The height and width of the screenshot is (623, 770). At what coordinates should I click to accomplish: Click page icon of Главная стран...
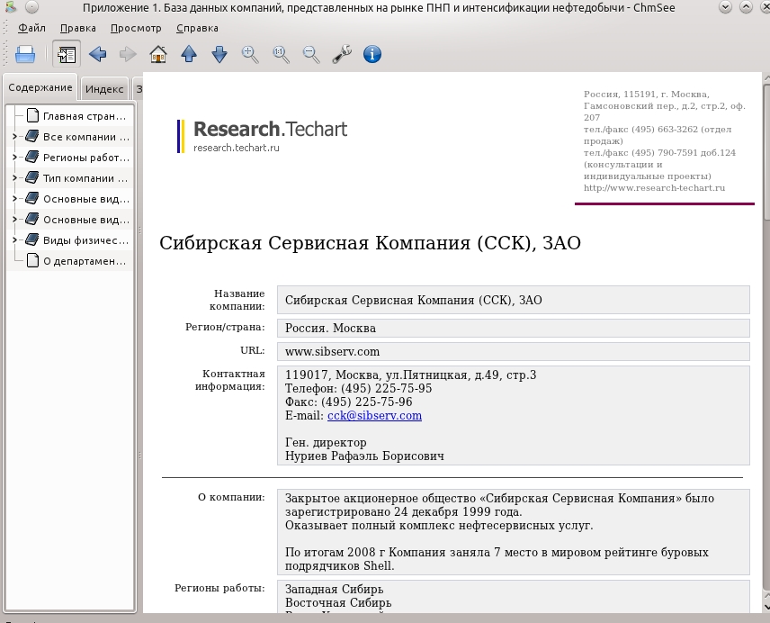[32, 115]
